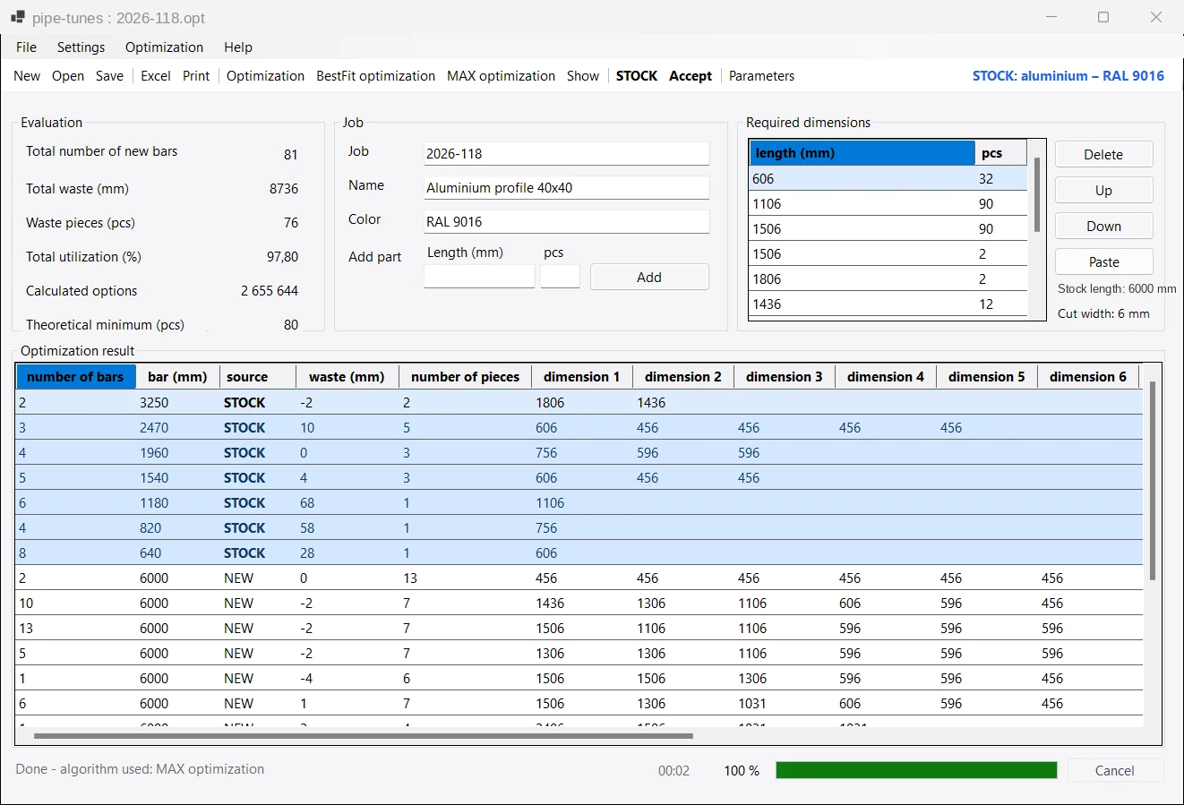Click the 'waste (mm)' column header
The height and width of the screenshot is (805, 1184).
tap(347, 377)
